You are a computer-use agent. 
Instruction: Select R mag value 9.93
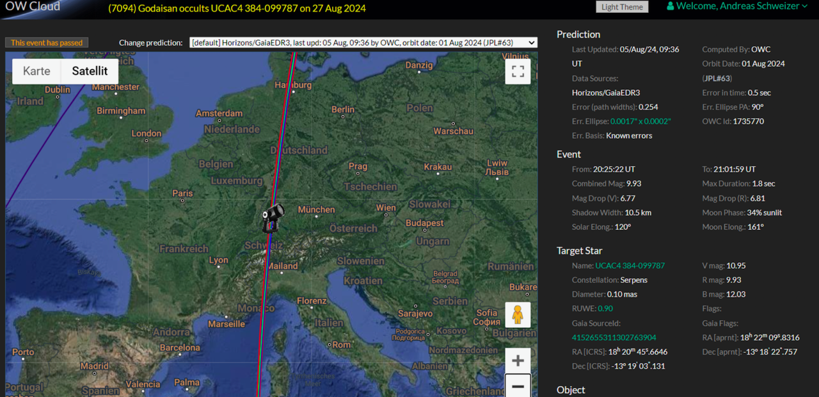point(733,280)
